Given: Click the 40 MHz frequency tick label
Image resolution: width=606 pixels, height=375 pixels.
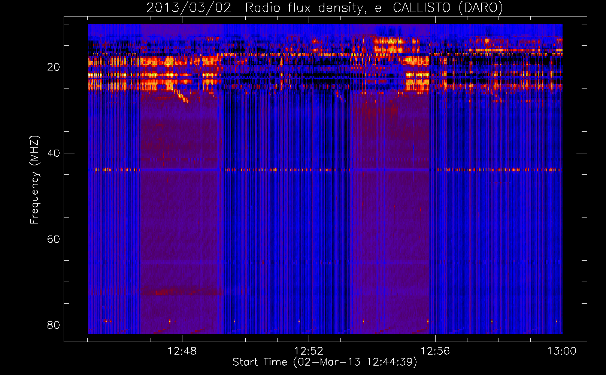Looking at the screenshot, I should point(54,153).
